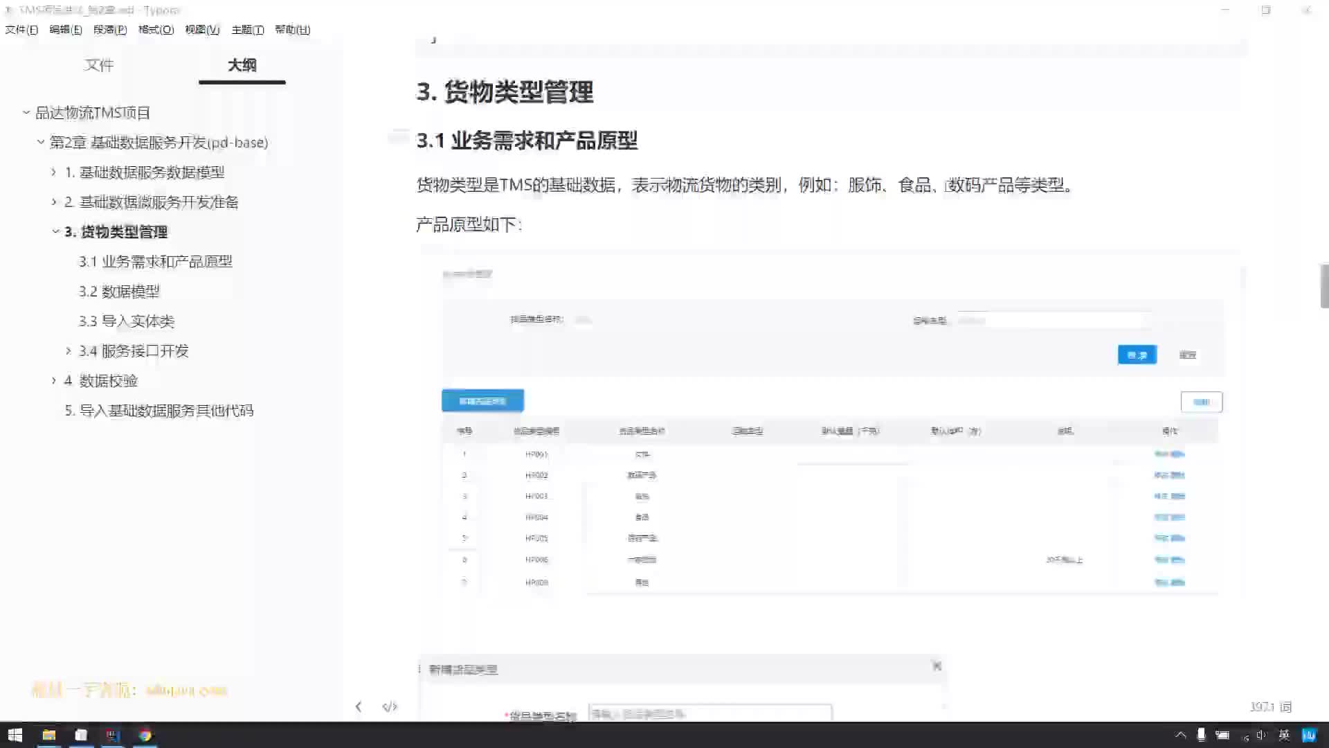The image size is (1329, 748).
Task: Expand the 2. 基础数据微服务开发准备 node
Action: (54, 202)
